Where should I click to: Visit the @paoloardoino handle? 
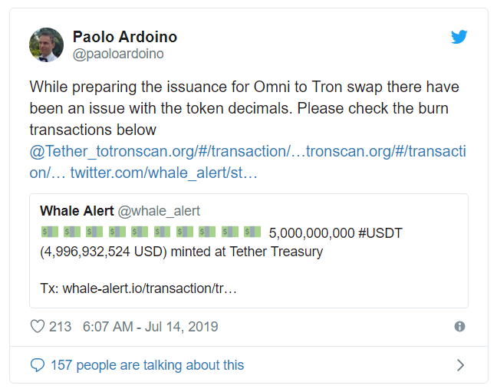tap(118, 54)
